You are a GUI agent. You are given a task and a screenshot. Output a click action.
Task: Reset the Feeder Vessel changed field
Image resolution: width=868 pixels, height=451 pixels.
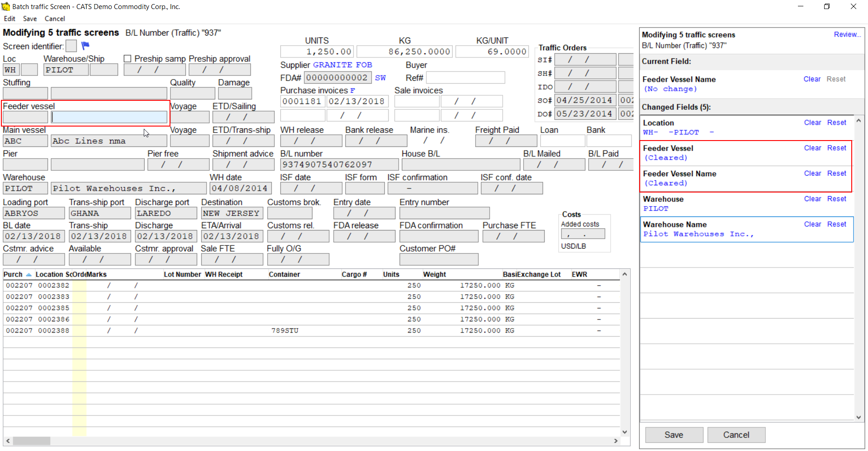tap(837, 148)
